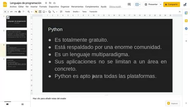Open new slide layout dropdown arrow
190x107 pixels.
coord(8,12)
